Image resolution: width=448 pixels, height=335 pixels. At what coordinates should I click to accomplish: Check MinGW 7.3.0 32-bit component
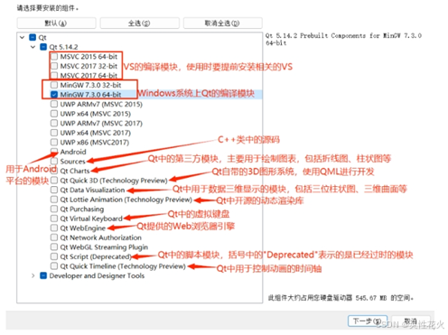coord(54,85)
